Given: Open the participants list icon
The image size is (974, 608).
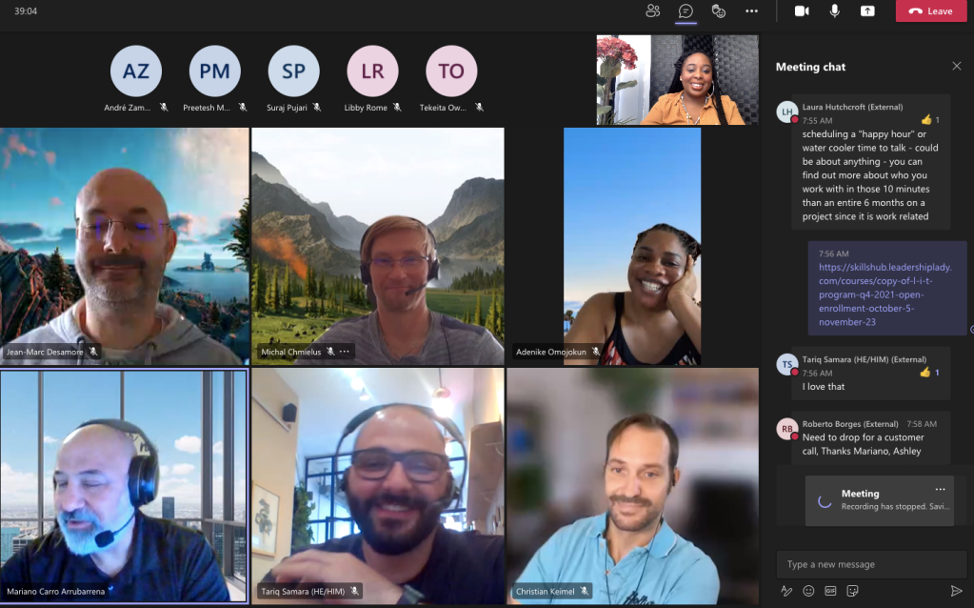Looking at the screenshot, I should coord(652,10).
